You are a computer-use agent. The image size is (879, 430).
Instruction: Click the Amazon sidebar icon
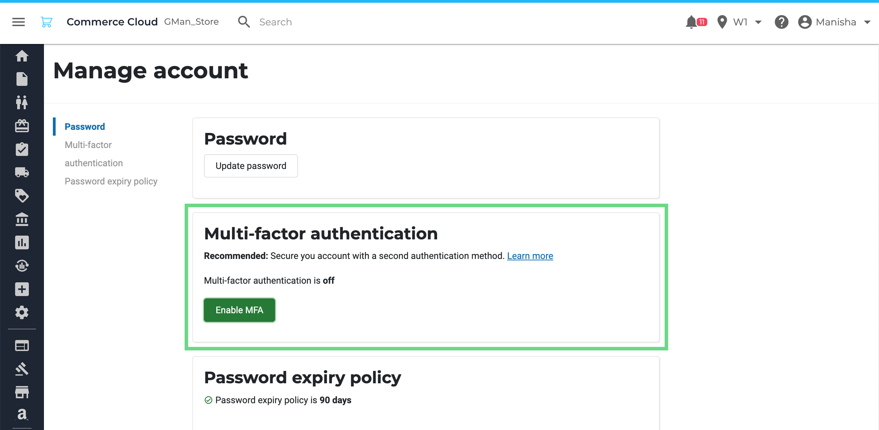tap(22, 414)
